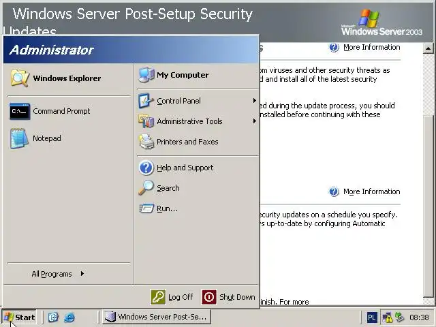Click the black Command Prompt icon
The height and width of the screenshot is (327, 436).
tap(20, 111)
